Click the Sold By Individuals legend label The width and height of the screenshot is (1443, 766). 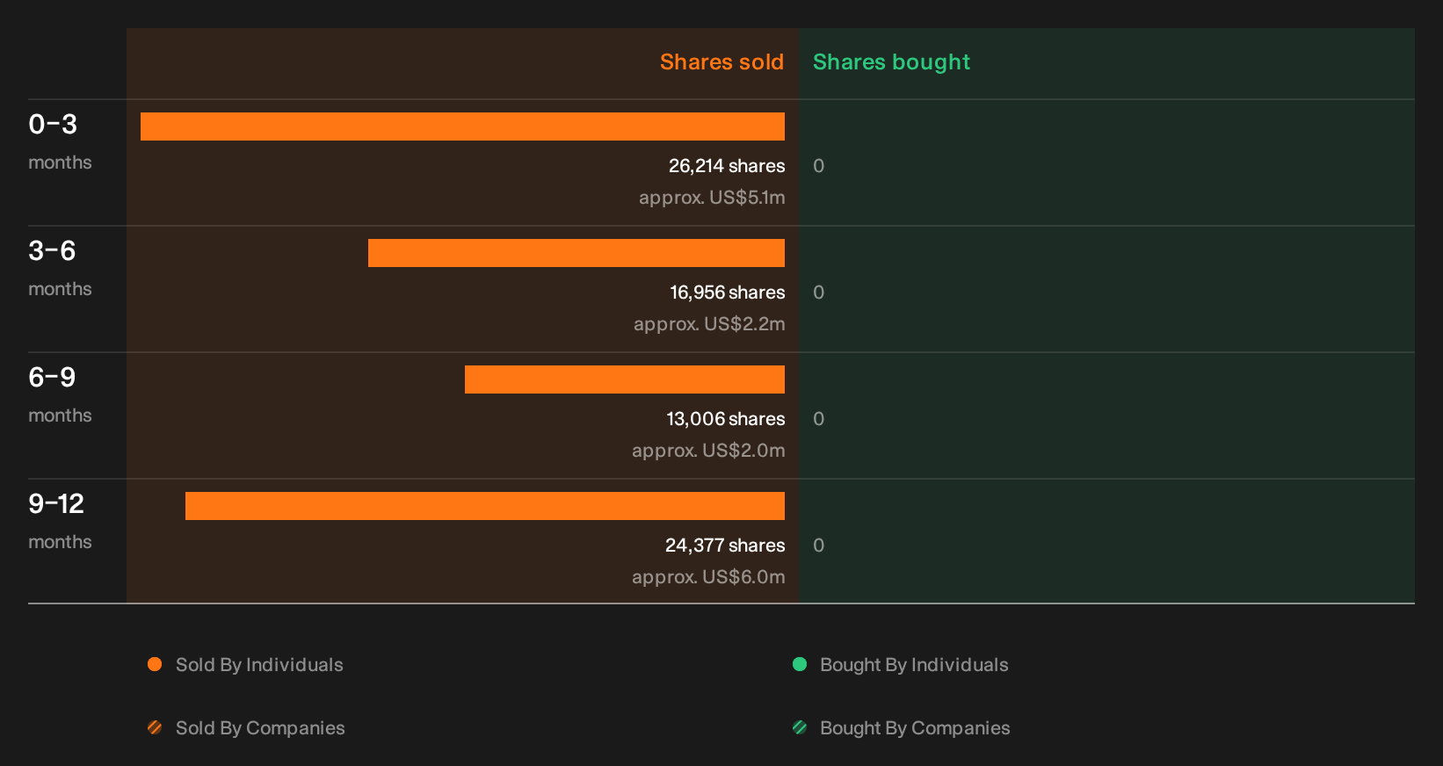pos(259,665)
